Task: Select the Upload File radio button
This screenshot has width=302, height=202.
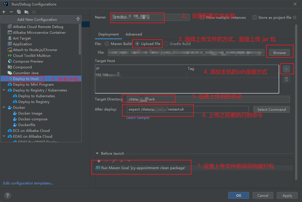Action: click(x=137, y=44)
